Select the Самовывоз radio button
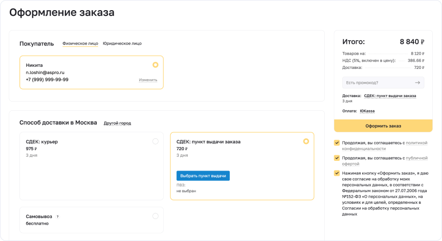Viewport: 442px width, 241px height. point(156,216)
